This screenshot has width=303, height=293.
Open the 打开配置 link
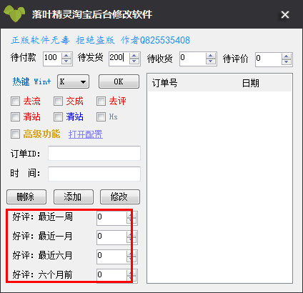86,134
